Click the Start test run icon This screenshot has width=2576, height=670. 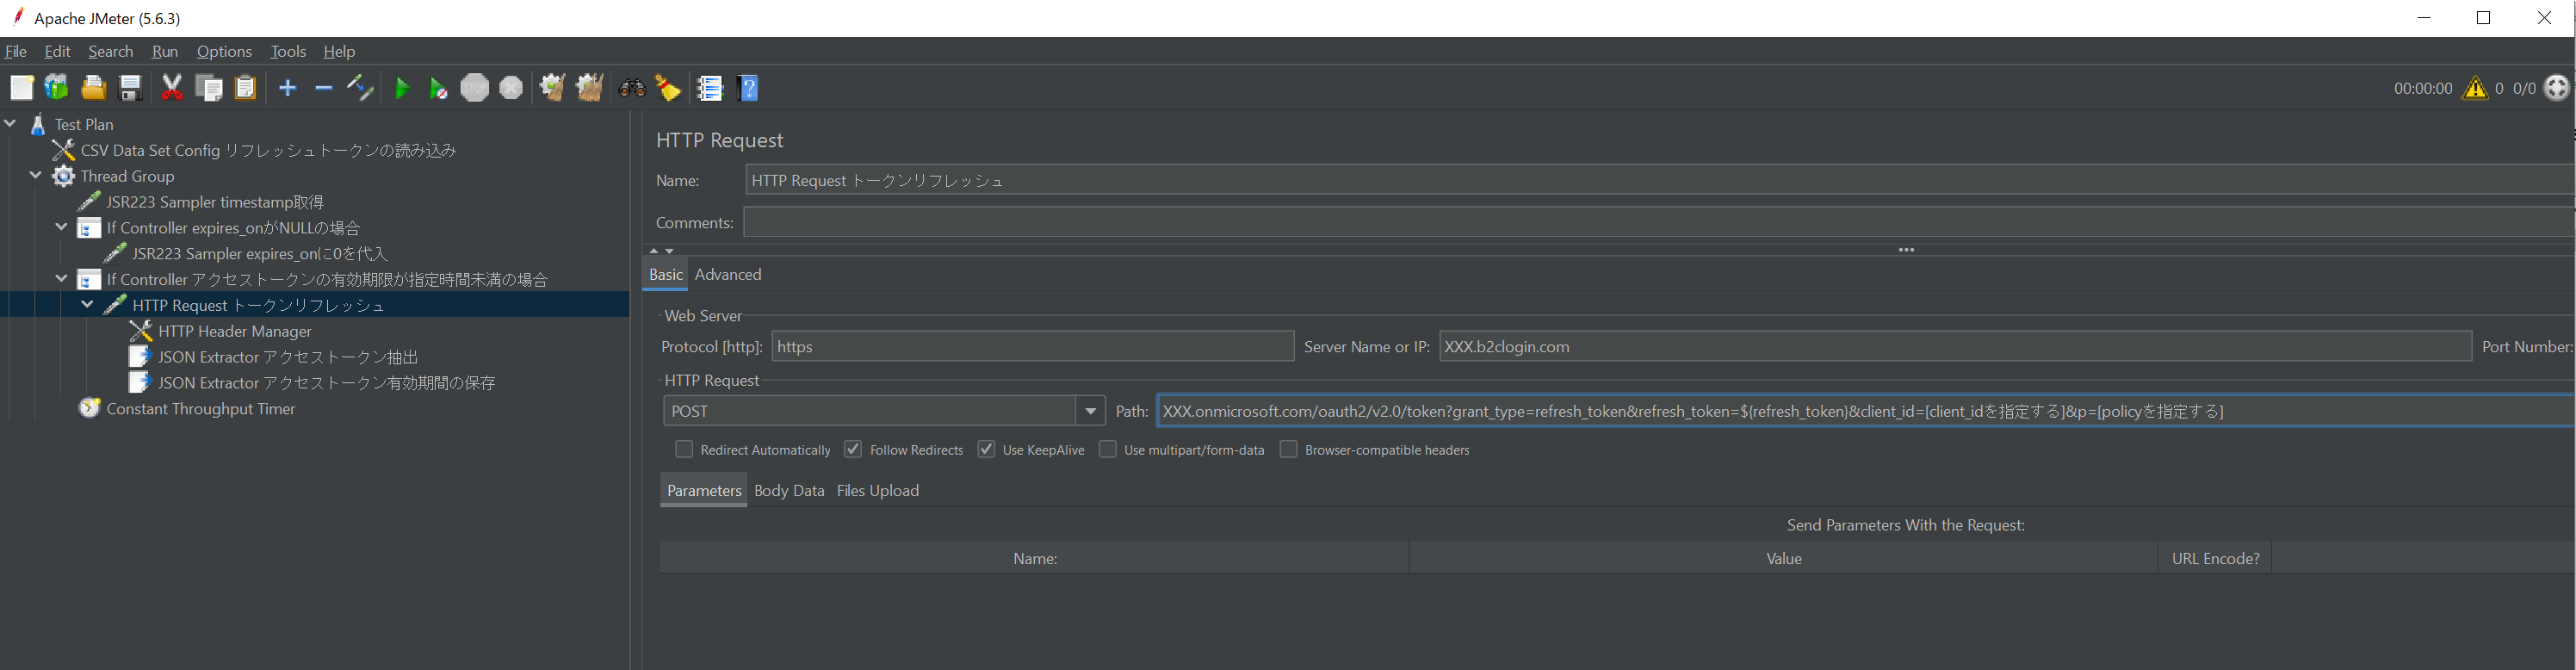pyautogui.click(x=402, y=89)
